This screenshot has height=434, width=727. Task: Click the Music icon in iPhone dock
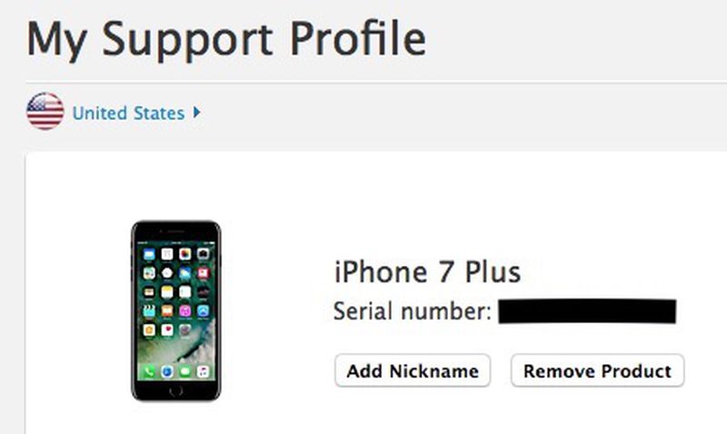coord(203,371)
